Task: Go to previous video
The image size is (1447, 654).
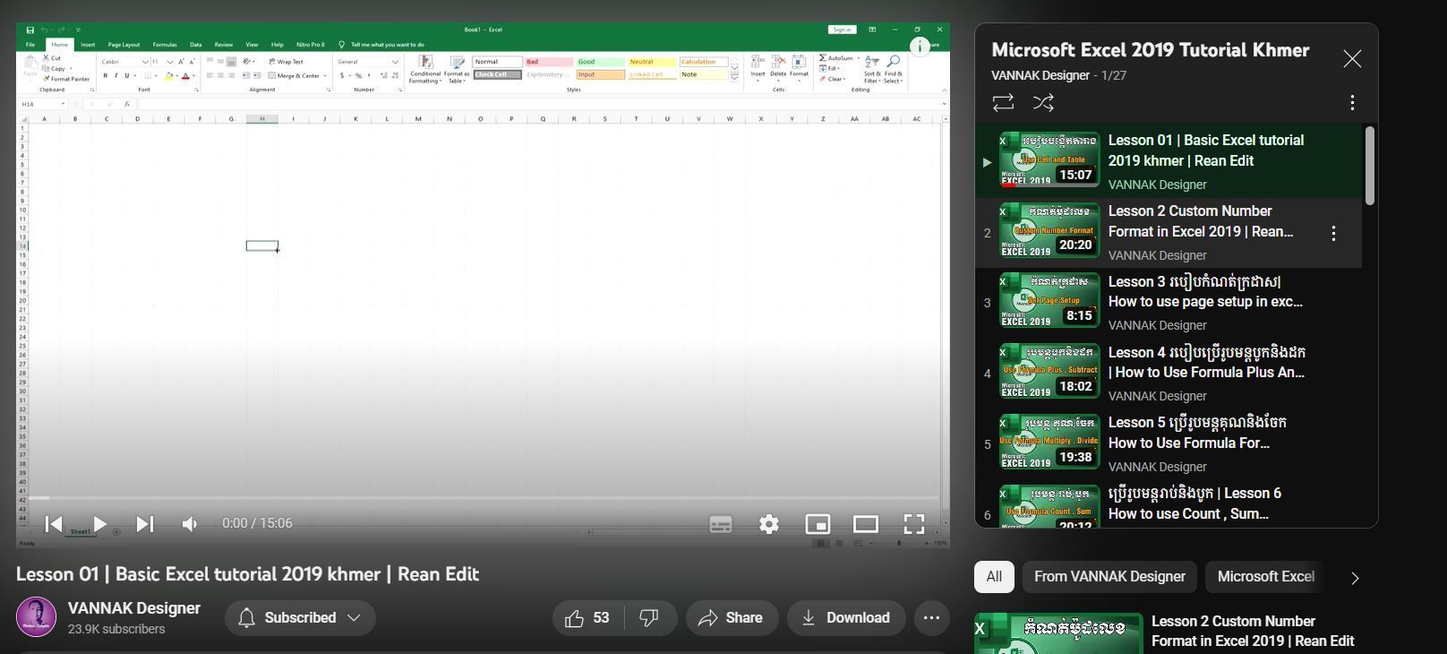Action: pyautogui.click(x=54, y=524)
